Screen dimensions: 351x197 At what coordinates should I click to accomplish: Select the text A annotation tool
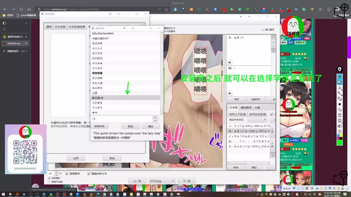click(340, 88)
